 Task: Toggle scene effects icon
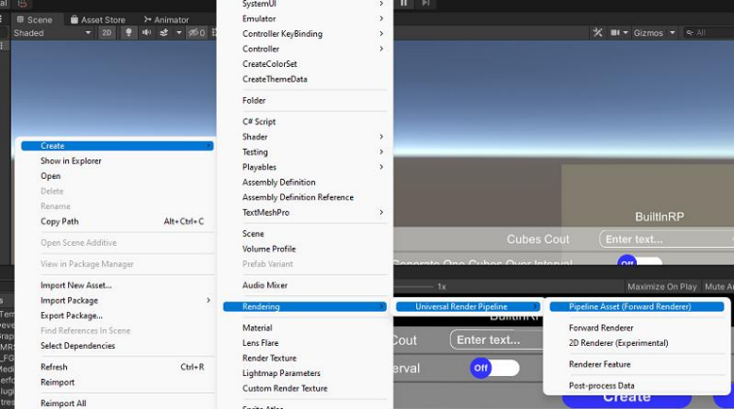point(164,33)
